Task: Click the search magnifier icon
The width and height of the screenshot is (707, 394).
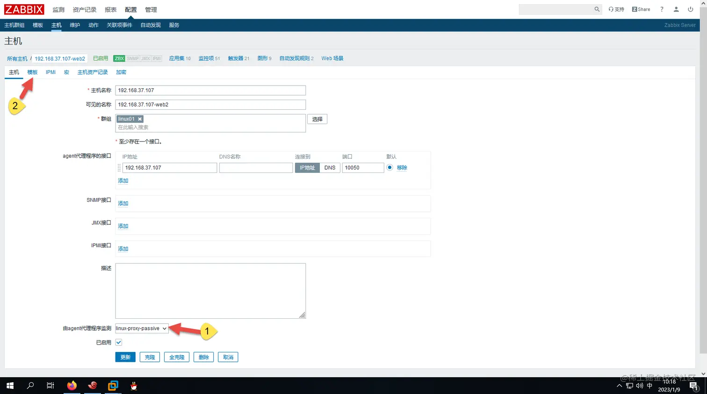Action: [597, 9]
